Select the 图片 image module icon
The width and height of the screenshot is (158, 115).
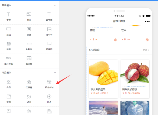coord(29,14)
